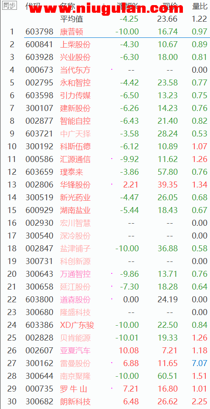Select stock code 300643
The width and height of the screenshot is (210, 409).
pos(39,274)
